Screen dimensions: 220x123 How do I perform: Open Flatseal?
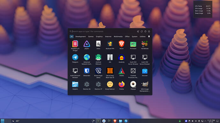pos(133,85)
